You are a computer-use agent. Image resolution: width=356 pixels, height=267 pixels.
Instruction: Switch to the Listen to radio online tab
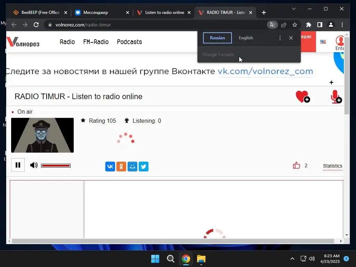(x=164, y=13)
